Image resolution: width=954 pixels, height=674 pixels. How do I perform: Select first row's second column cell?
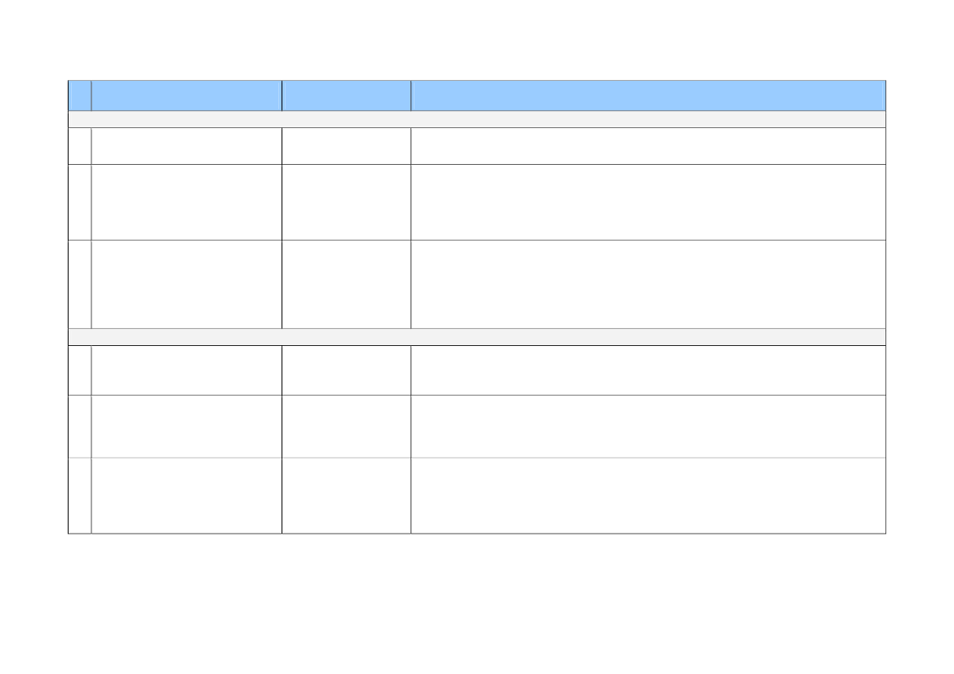click(187, 146)
